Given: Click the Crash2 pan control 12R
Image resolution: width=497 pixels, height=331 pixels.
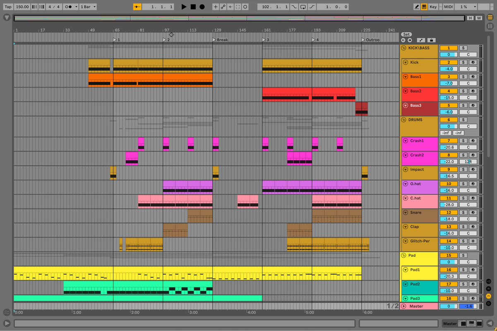Looking at the screenshot, I should [x=468, y=162].
